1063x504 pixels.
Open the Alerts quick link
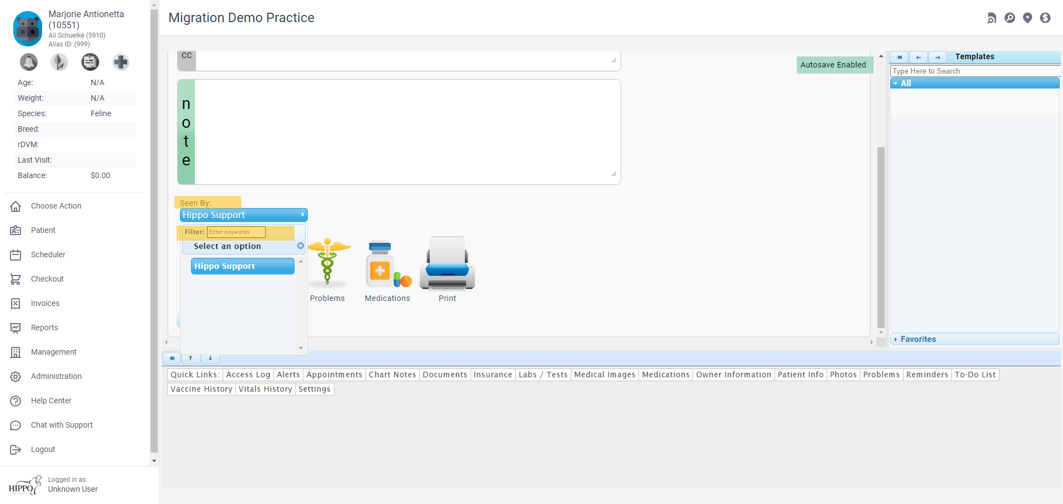pos(288,375)
